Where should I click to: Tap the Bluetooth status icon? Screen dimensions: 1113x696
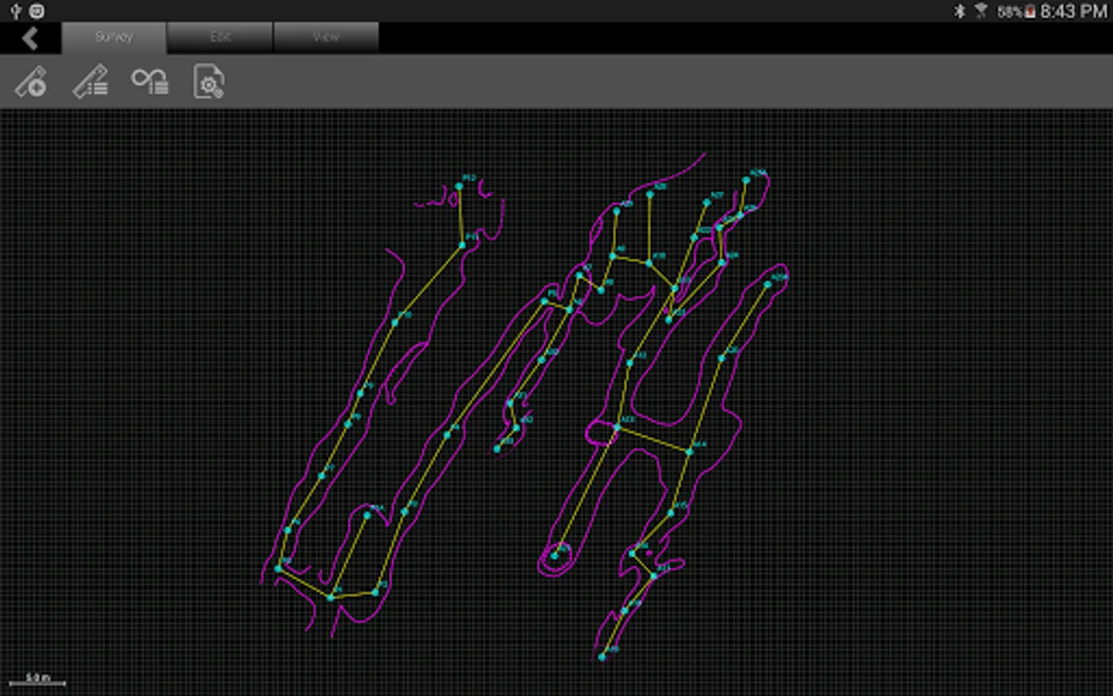click(x=960, y=11)
